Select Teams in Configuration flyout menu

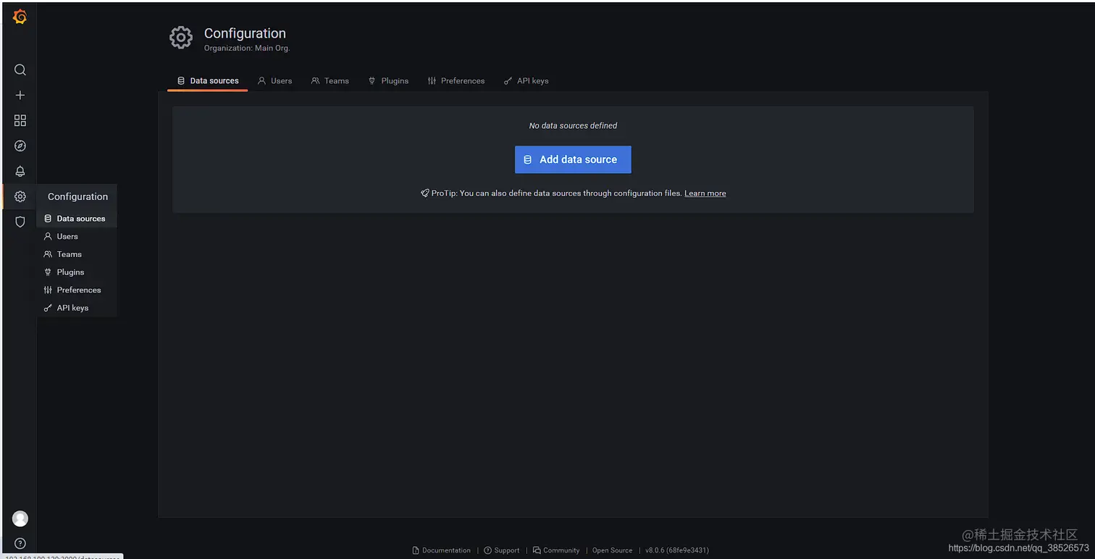[x=77, y=254]
